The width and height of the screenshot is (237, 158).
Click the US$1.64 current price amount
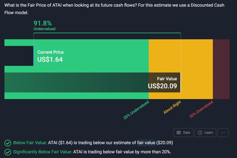50,59
